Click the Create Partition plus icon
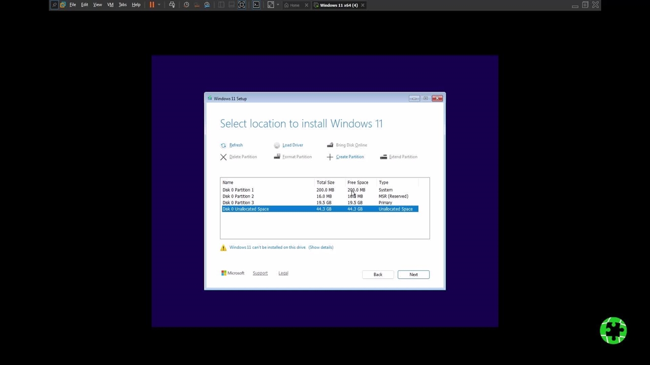The image size is (650, 365). click(330, 157)
